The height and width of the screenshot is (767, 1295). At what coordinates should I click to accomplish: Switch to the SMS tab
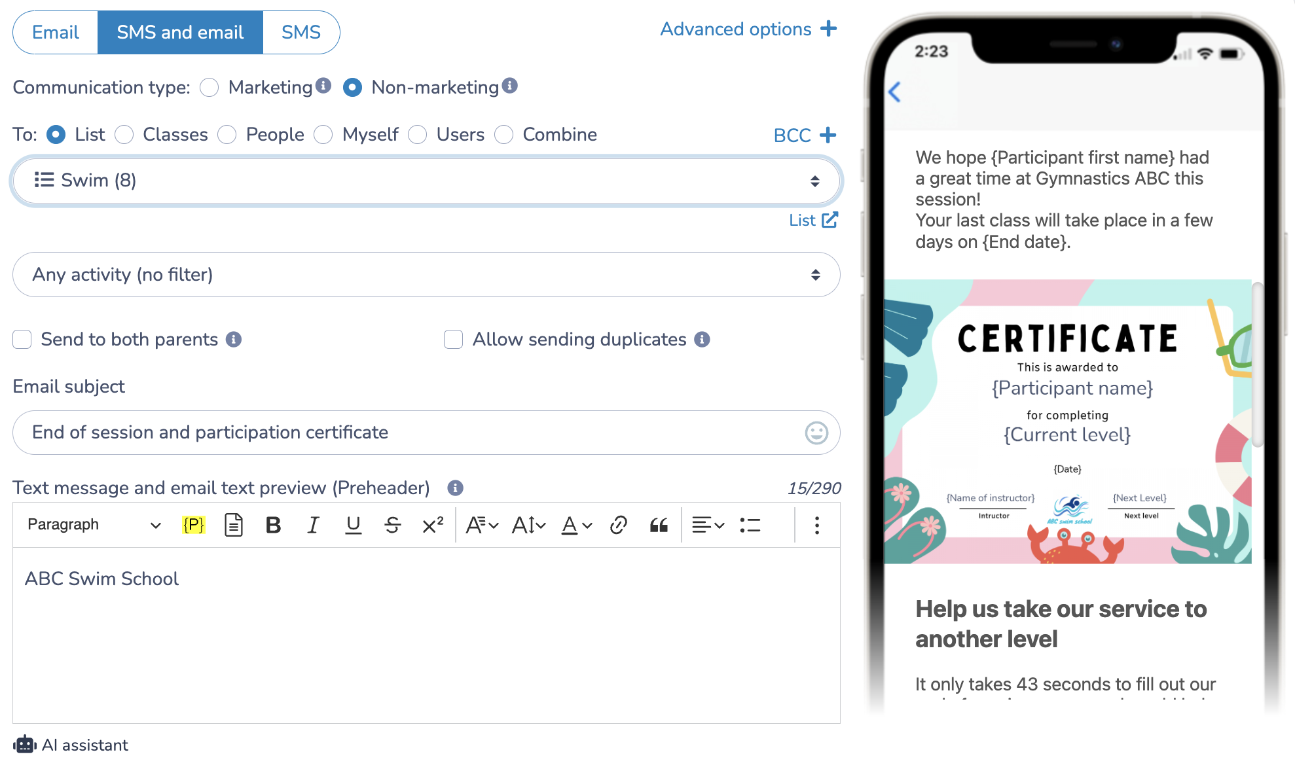[301, 32]
